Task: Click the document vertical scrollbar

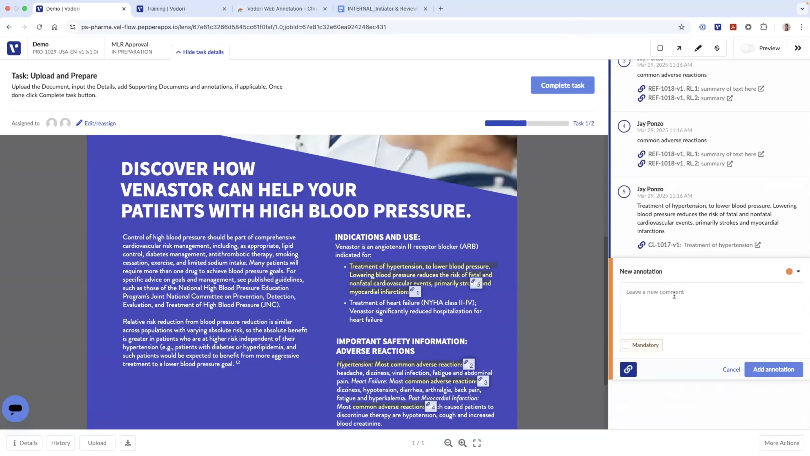Action: (x=606, y=310)
